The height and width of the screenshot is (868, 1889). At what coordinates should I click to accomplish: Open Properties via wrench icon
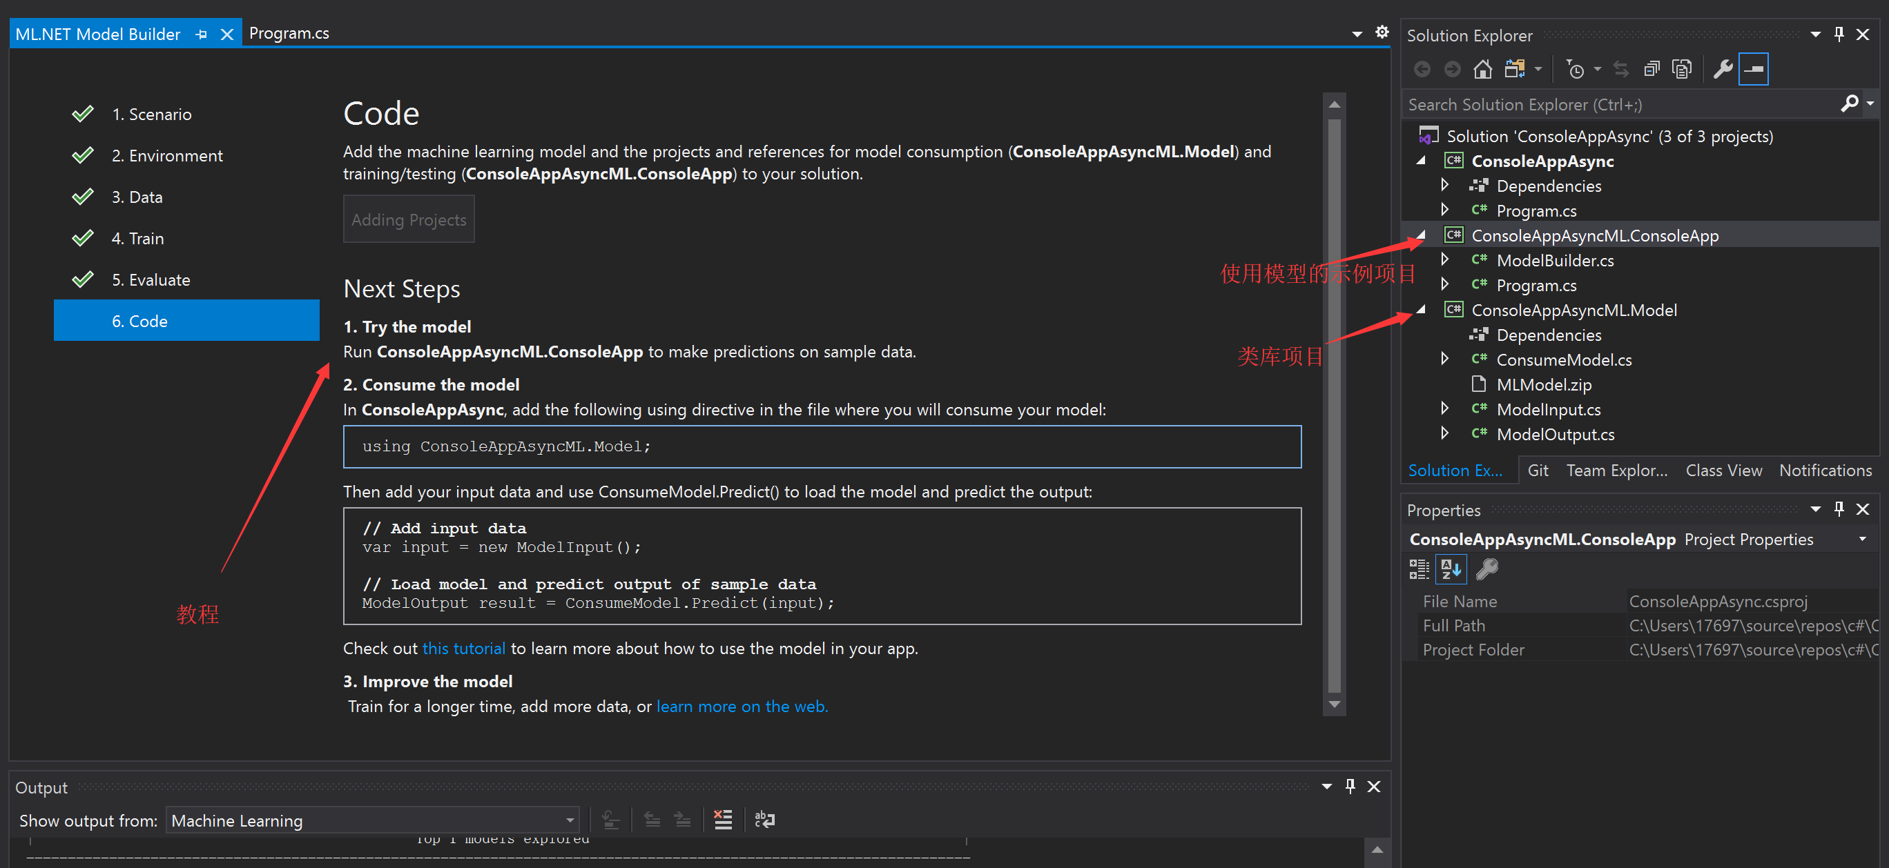(1722, 70)
